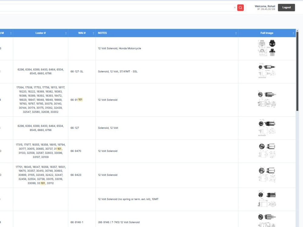Screen dimensions: 303x227
Task: Click the IP address 39.45.30.128 text
Action: (266, 9)
